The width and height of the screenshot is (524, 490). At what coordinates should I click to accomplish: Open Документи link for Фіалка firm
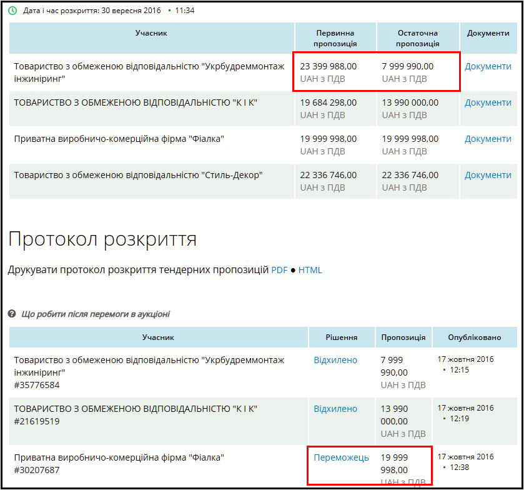(488, 139)
